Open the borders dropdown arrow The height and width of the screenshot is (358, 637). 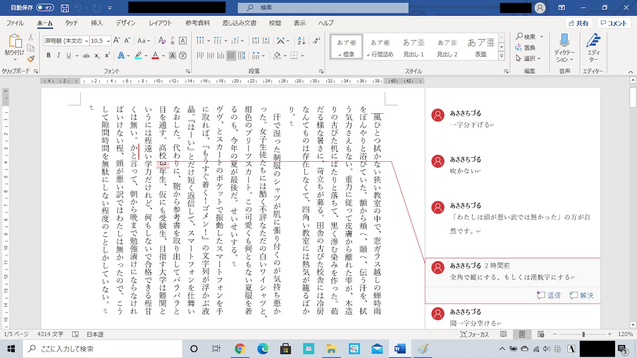click(x=303, y=55)
